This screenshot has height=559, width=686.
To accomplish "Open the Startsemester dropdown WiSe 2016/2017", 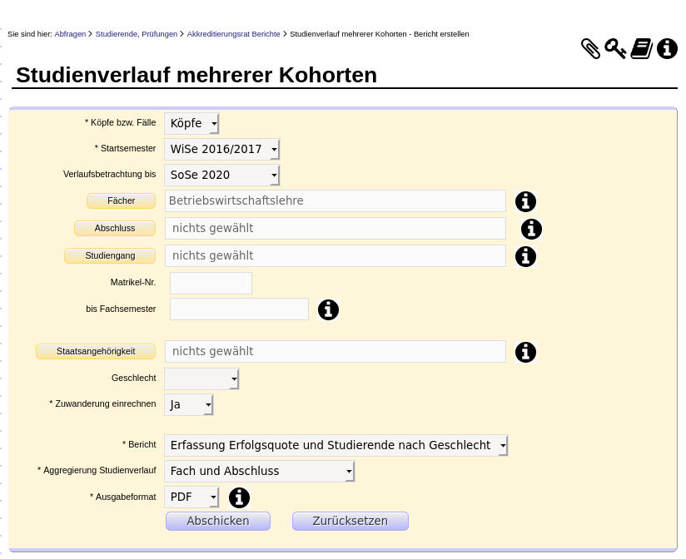I will (x=221, y=150).
